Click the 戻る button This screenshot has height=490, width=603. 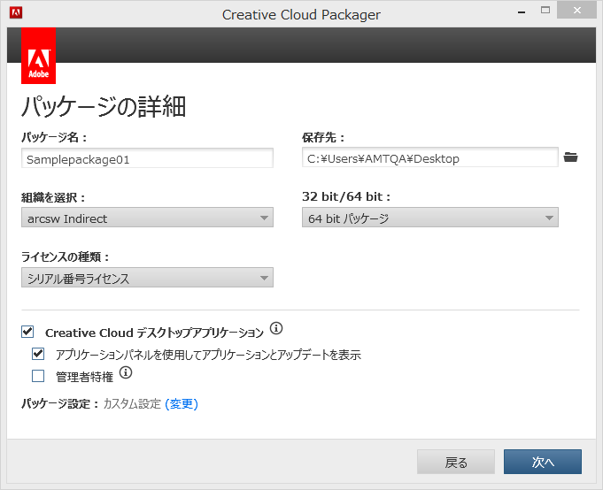pyautogui.click(x=456, y=462)
